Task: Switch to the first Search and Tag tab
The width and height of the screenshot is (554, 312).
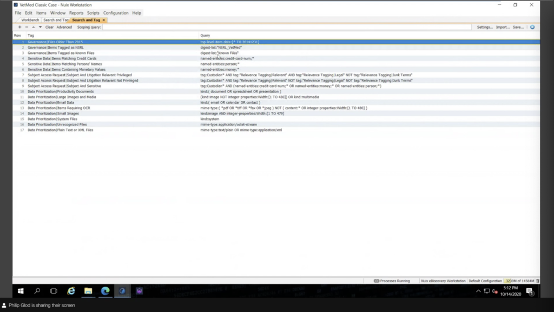Action: (x=56, y=20)
